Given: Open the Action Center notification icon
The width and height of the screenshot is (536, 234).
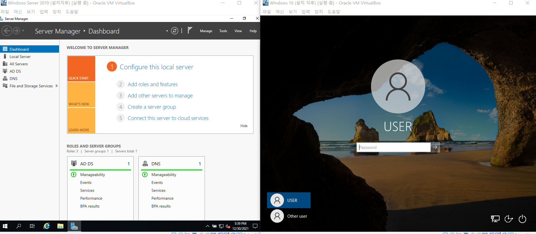Looking at the screenshot, I should [255, 226].
